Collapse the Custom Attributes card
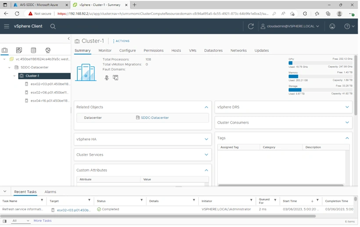The image size is (360, 227). coord(206,170)
